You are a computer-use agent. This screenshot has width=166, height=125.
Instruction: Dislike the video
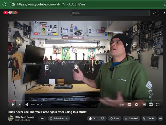click(x=102, y=118)
